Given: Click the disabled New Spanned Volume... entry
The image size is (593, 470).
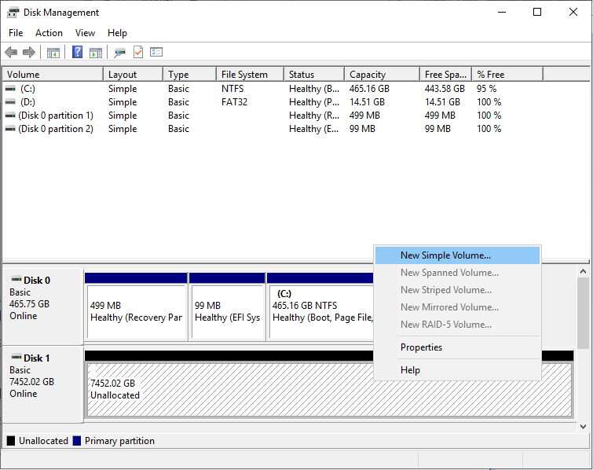Looking at the screenshot, I should 457,273.
